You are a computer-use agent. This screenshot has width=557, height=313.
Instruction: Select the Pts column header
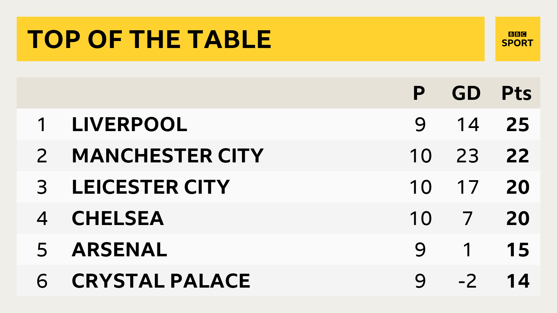point(516,93)
